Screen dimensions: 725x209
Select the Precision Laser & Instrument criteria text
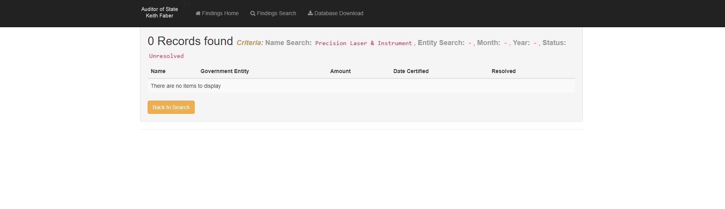363,43
